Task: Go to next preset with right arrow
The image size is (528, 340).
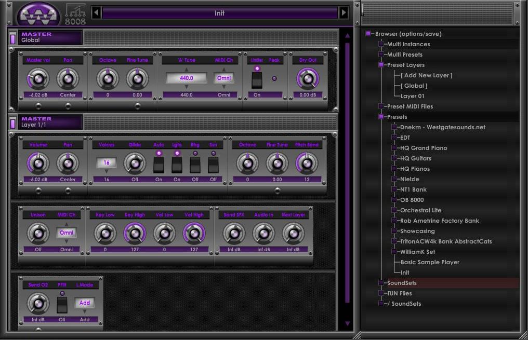Action: [x=344, y=13]
